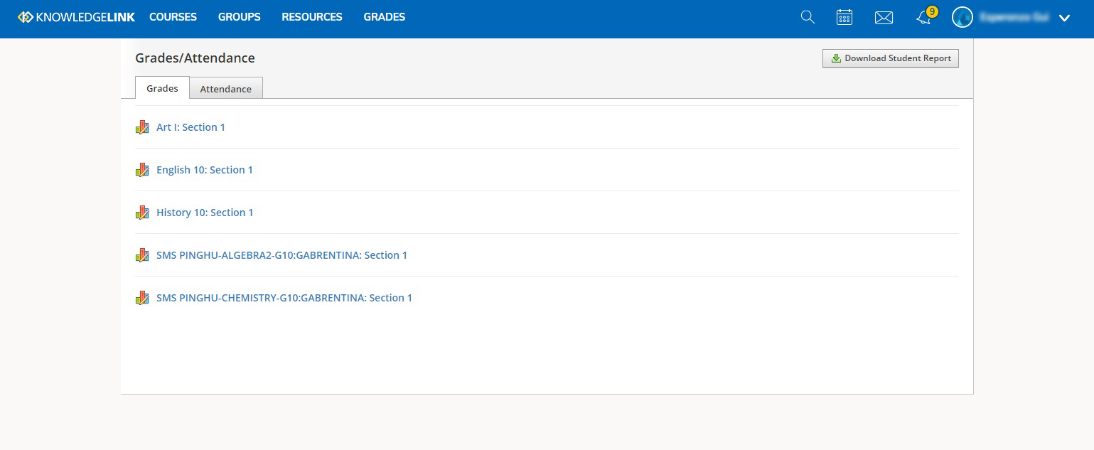This screenshot has height=450, width=1094.
Task: Click the grade icon beside English 10
Action: point(142,170)
